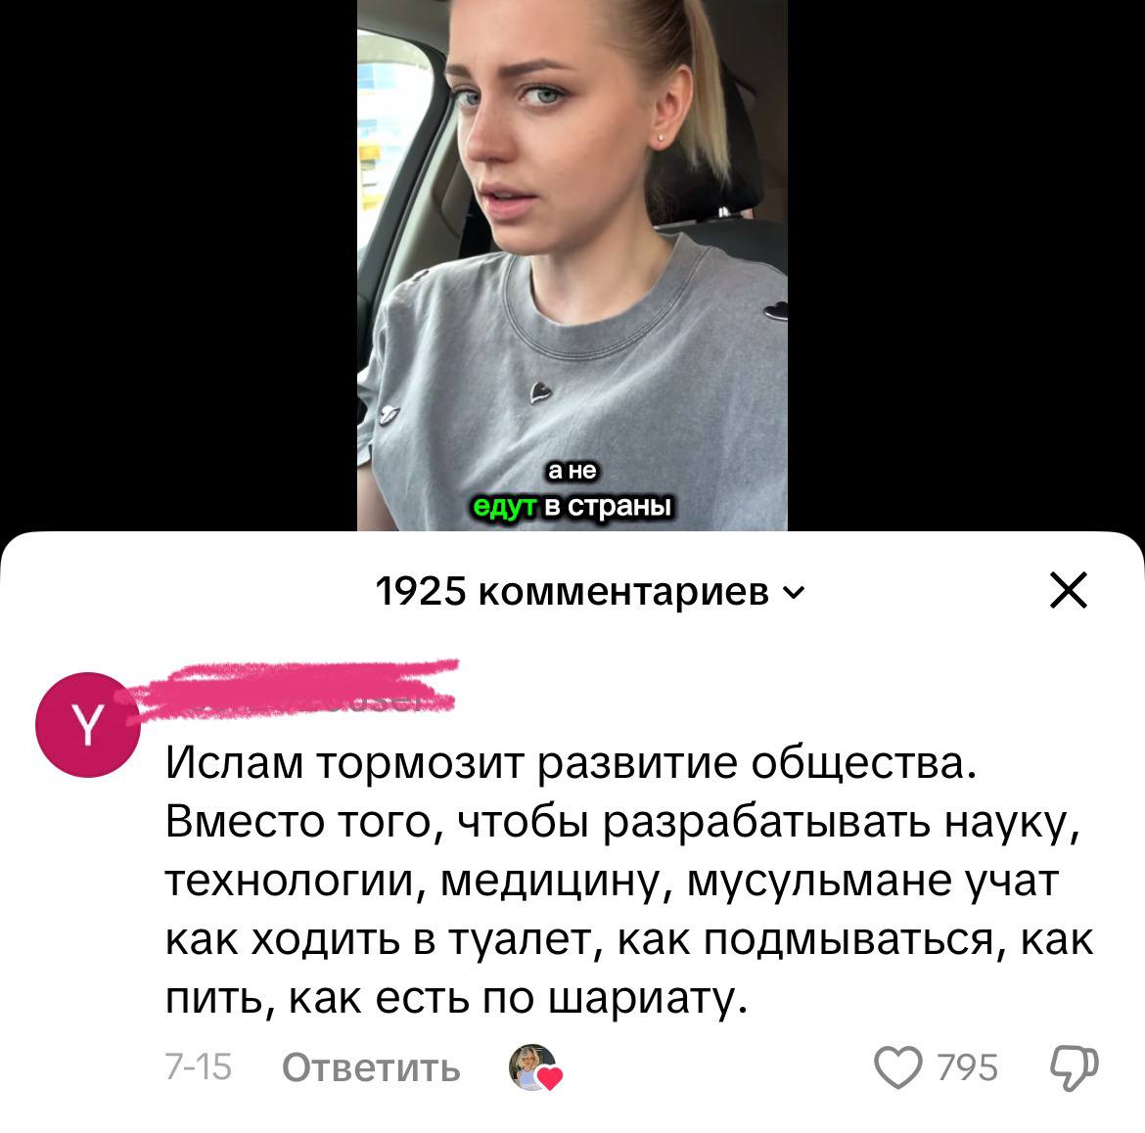The image size is (1145, 1133).
Task: Tap the green highlighted word едут
Action: pos(505,507)
